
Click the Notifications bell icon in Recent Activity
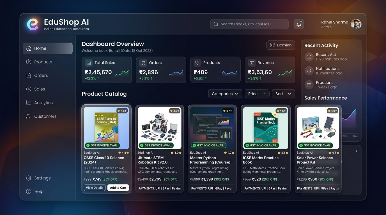coord(309,71)
